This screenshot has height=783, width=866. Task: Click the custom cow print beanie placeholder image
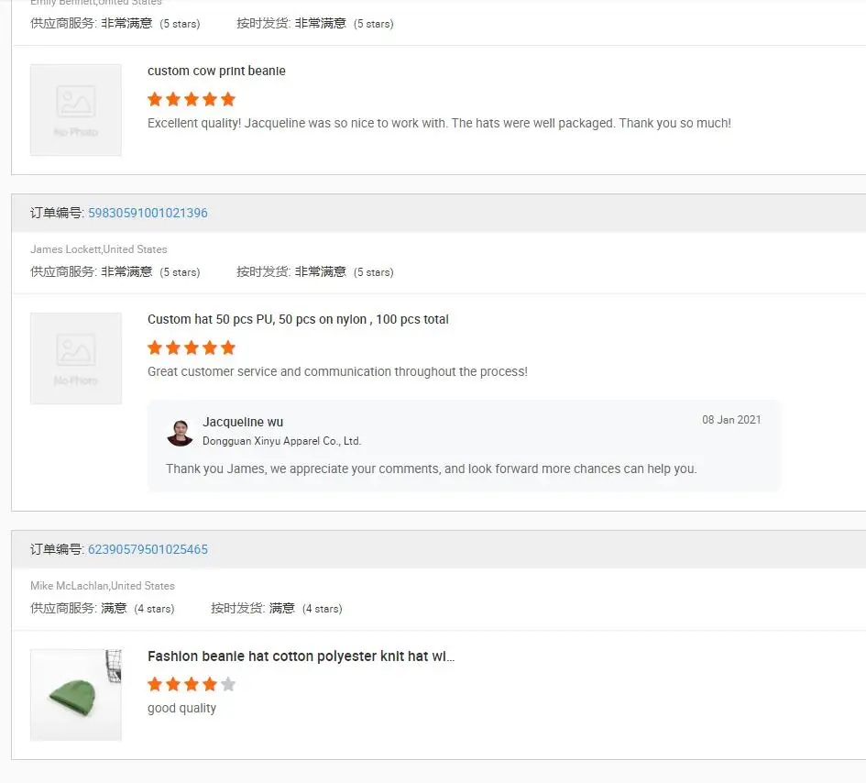(x=76, y=110)
